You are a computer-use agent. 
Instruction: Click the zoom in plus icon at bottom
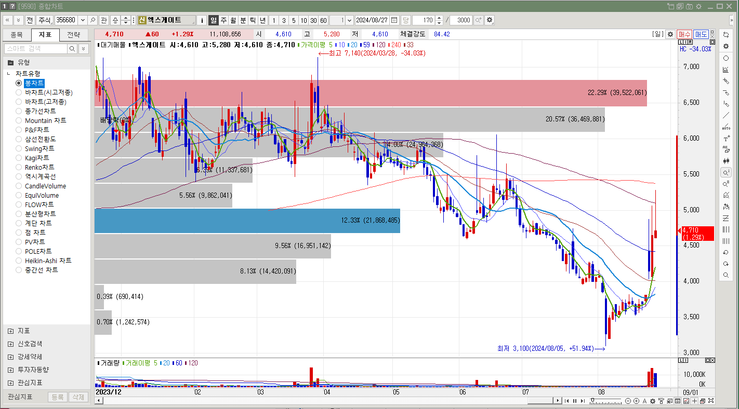coord(636,401)
